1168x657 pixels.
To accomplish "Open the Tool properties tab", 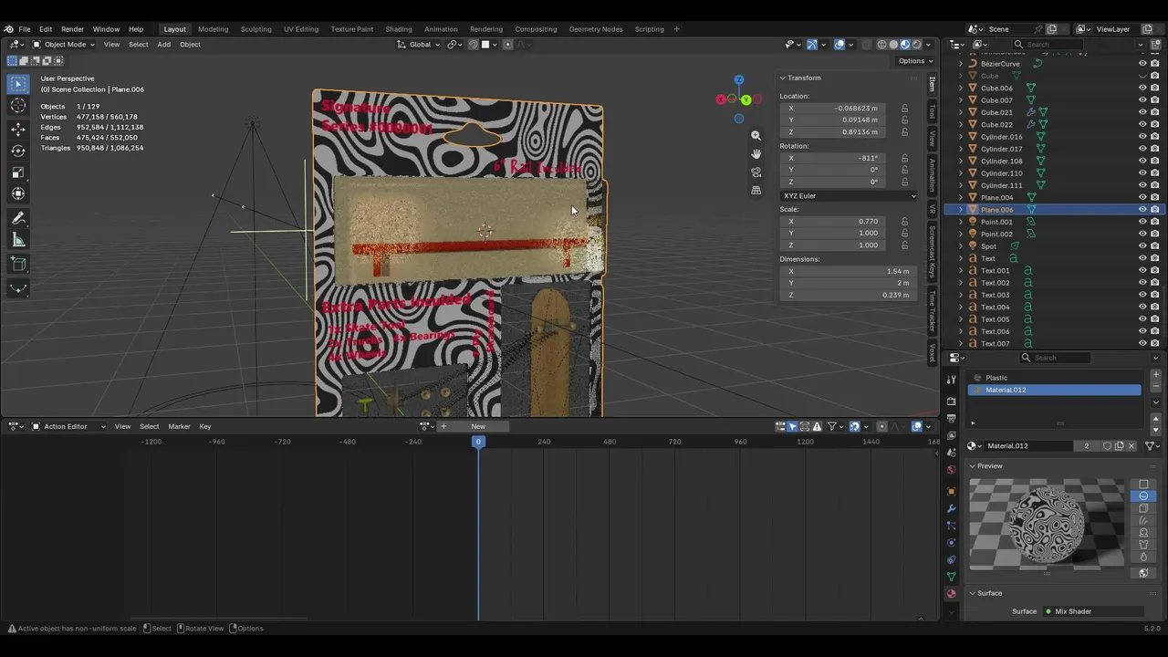I will [951, 380].
